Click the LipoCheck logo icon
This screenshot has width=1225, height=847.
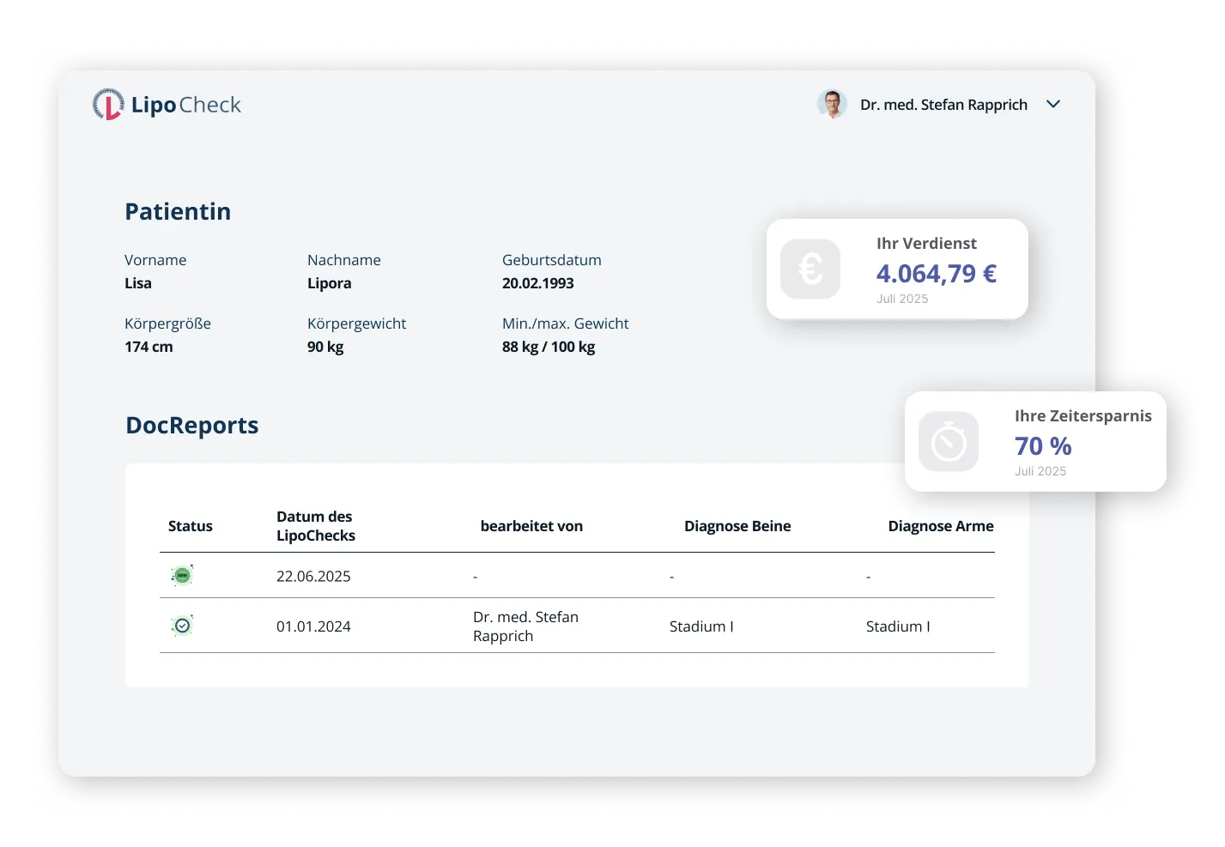pyautogui.click(x=108, y=104)
